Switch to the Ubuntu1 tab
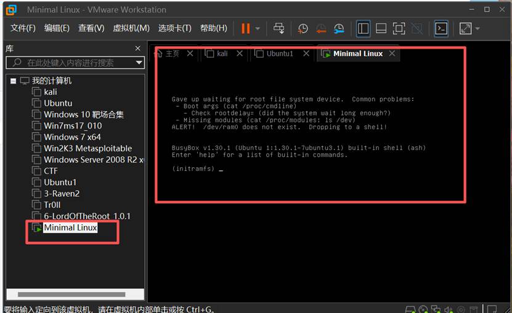Image resolution: width=512 pixels, height=313 pixels. tap(280, 53)
